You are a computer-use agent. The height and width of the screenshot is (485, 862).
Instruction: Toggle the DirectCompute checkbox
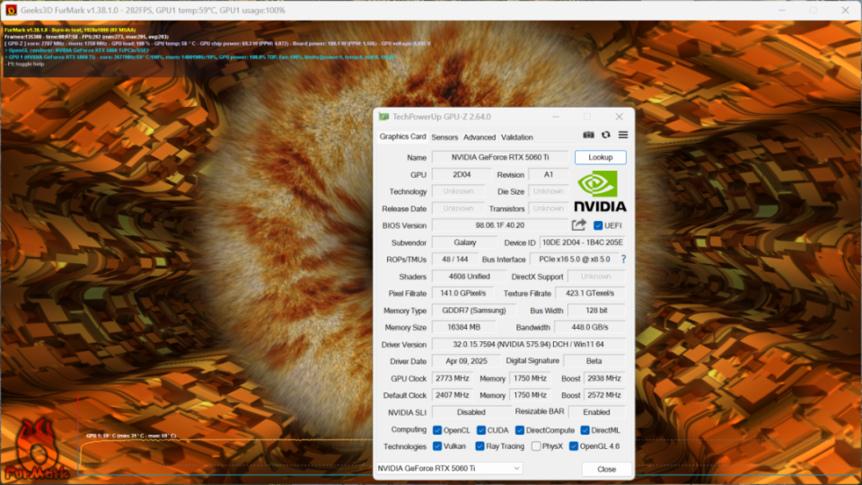click(520, 430)
